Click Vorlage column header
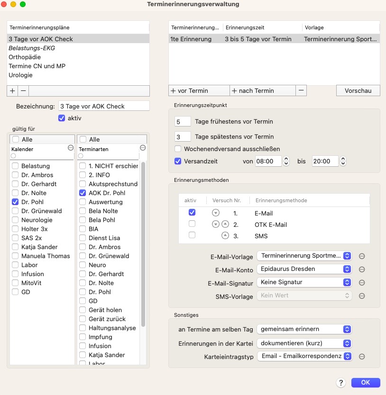 341,27
